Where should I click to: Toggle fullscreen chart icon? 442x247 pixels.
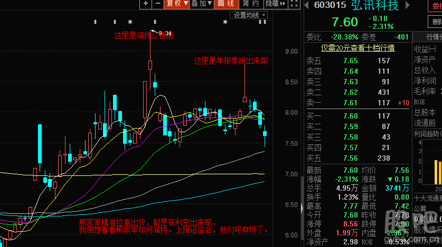click(x=294, y=4)
